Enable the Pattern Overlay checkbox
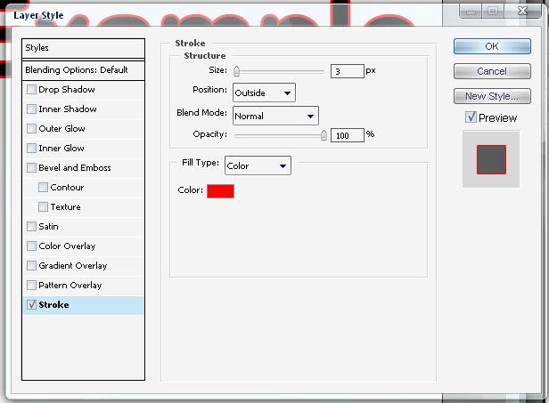 (31, 286)
